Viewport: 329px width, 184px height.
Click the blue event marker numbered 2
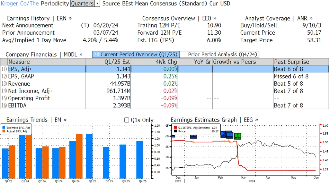(x=223, y=134)
